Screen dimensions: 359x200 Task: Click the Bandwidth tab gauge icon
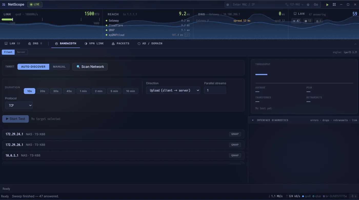click(56, 44)
